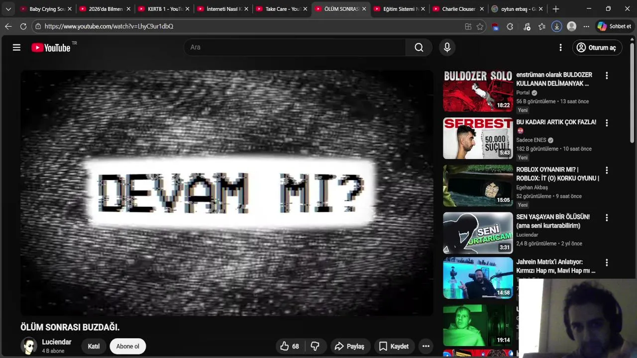Open browser Settings and more menu

coord(586,26)
